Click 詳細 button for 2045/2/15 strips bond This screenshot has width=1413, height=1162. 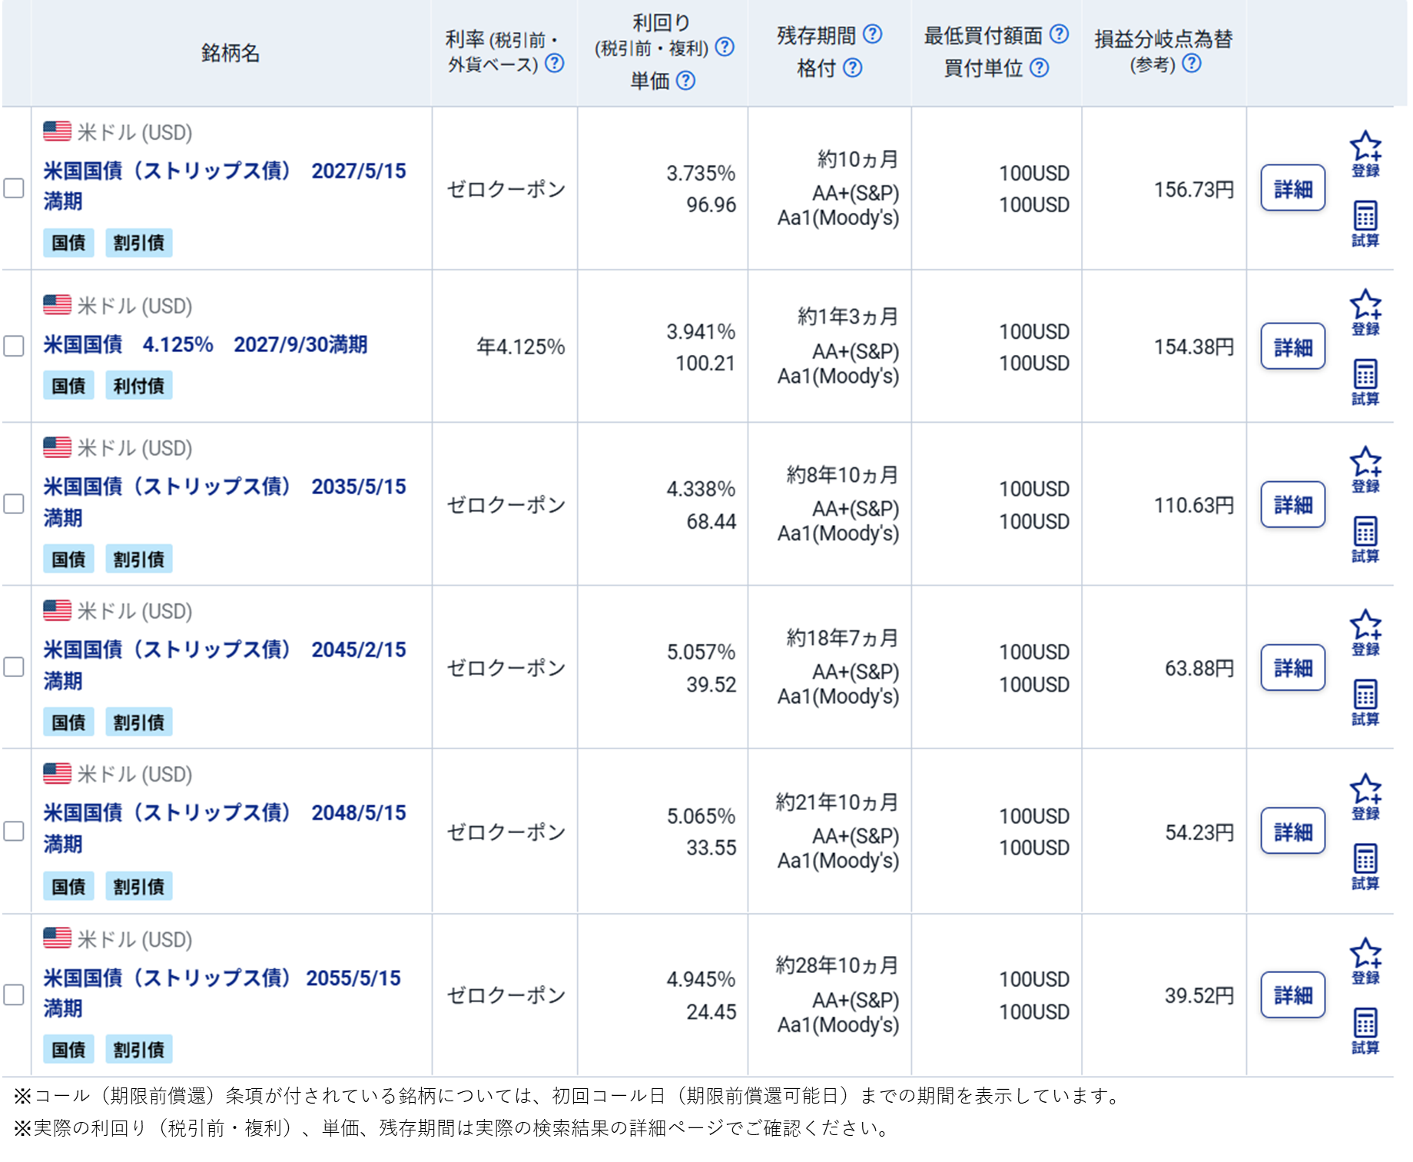1292,668
